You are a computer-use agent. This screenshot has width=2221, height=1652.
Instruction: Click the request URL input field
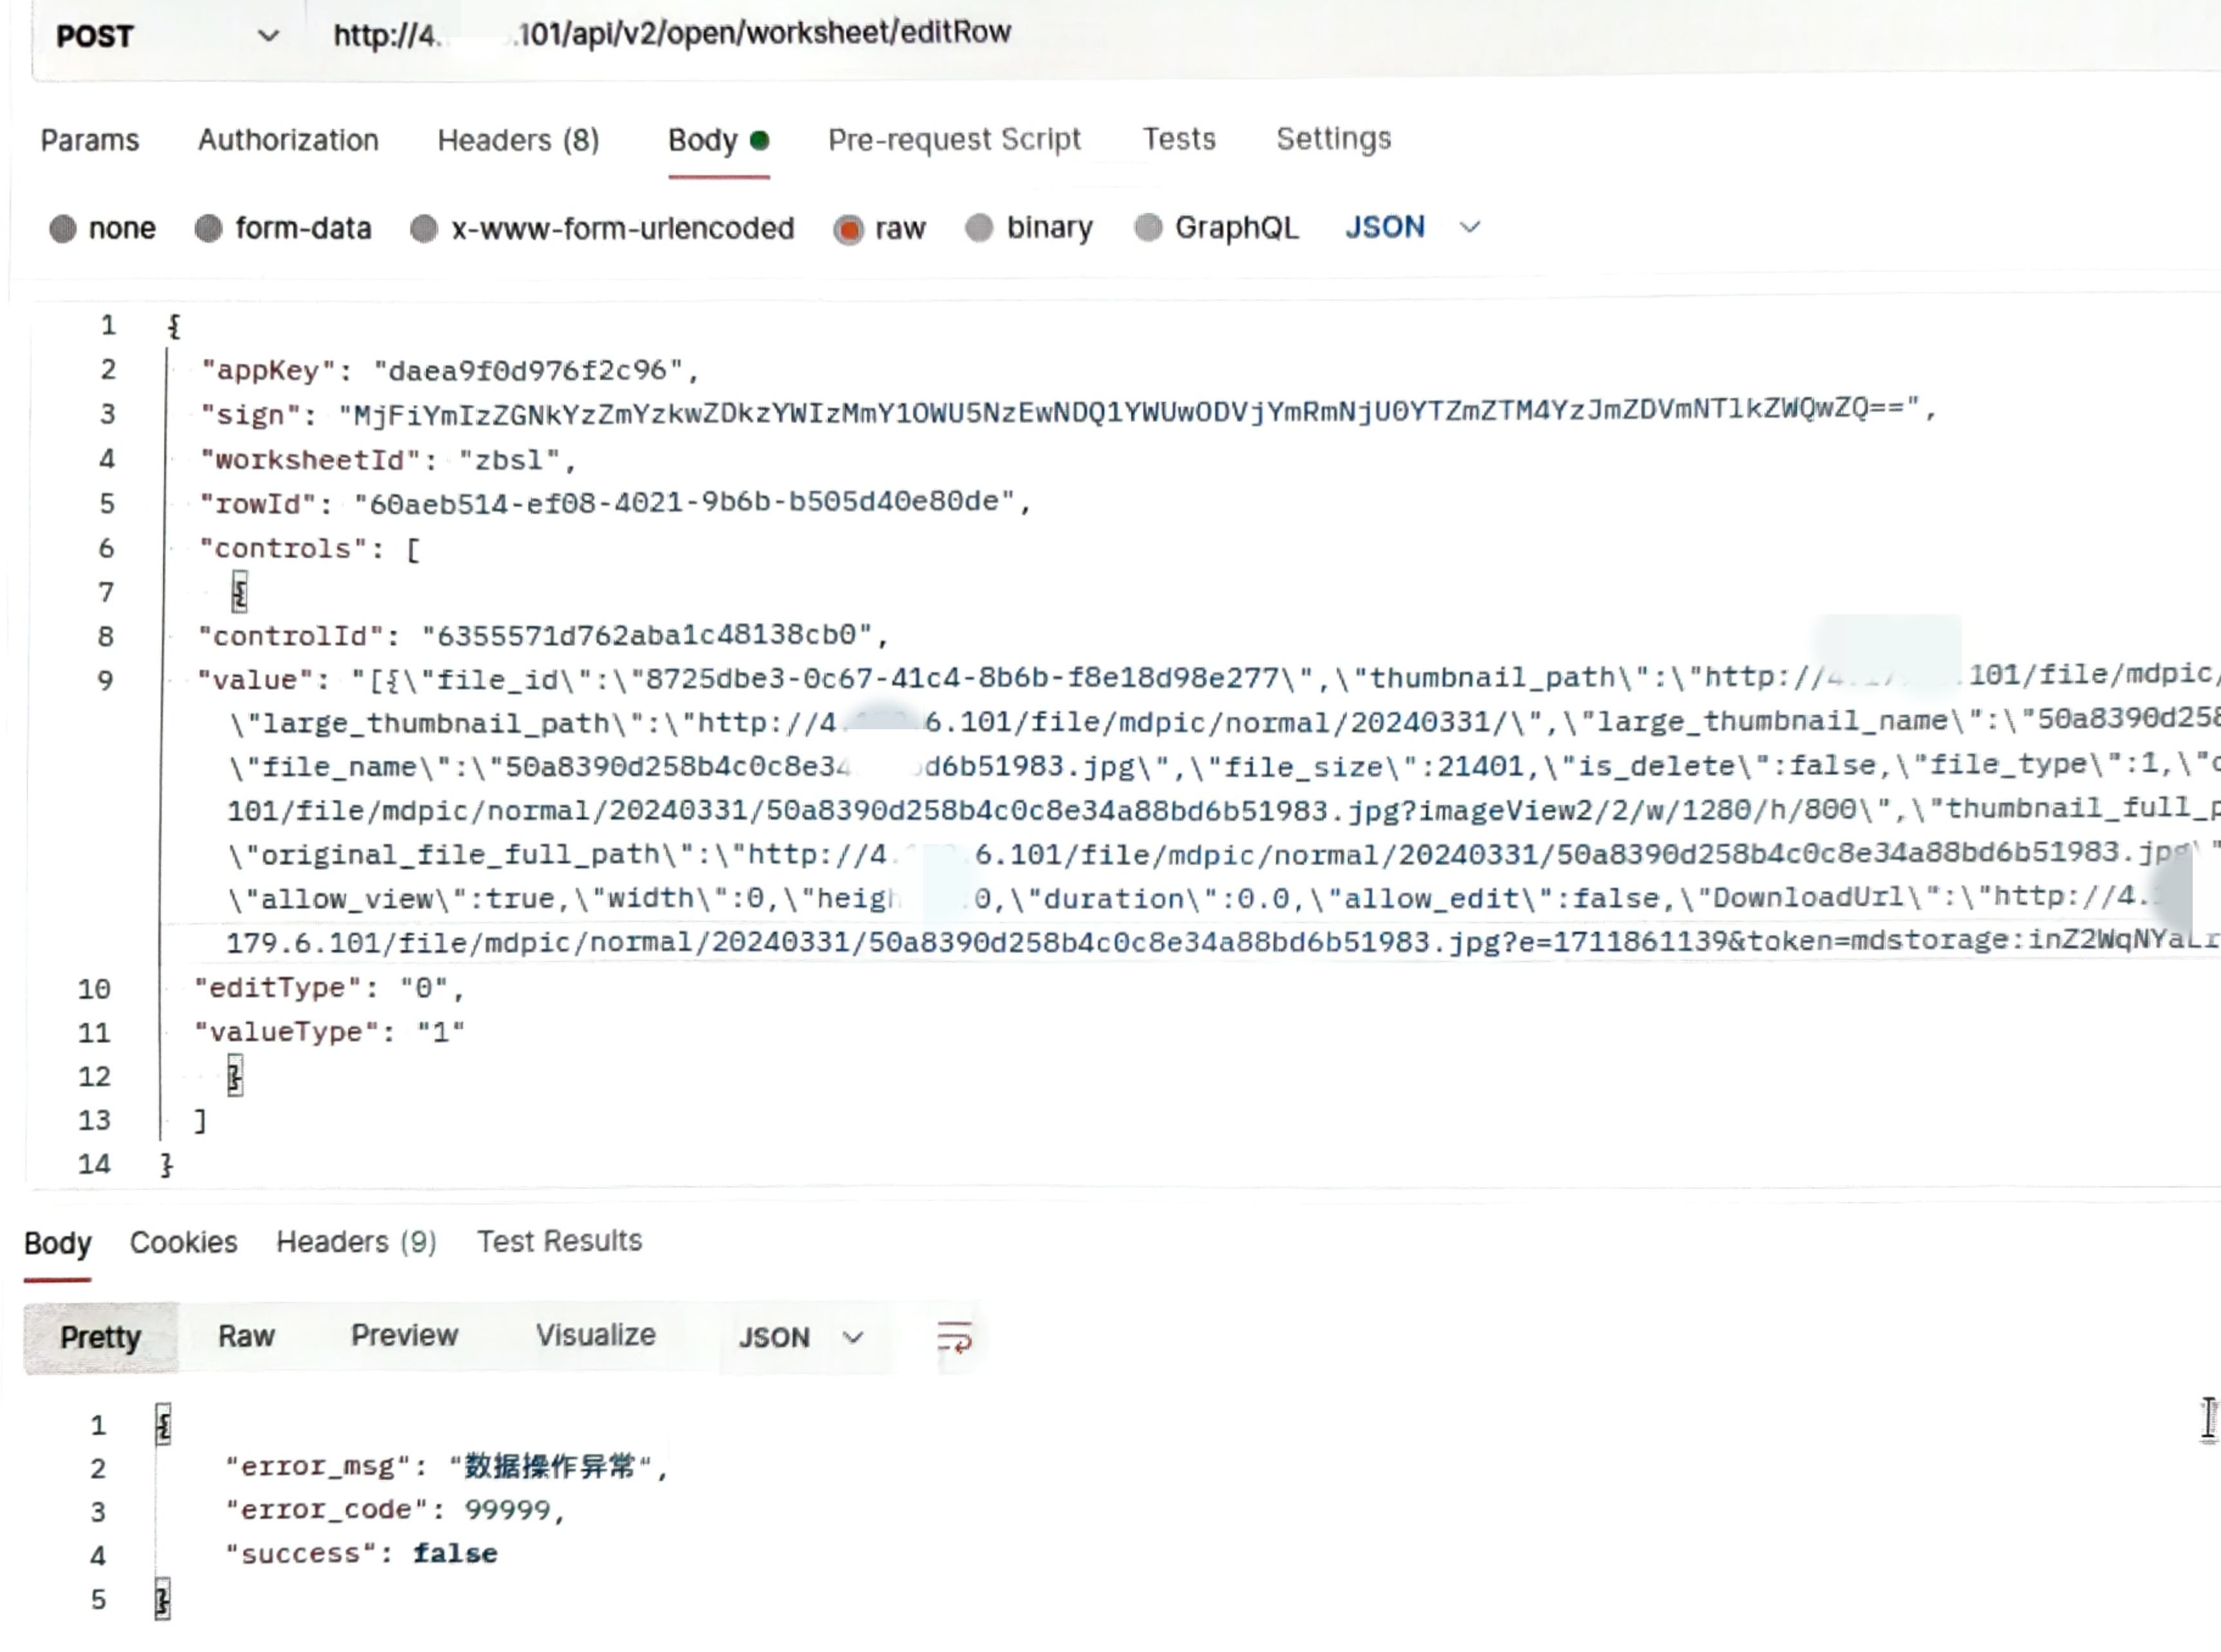tap(1201, 34)
